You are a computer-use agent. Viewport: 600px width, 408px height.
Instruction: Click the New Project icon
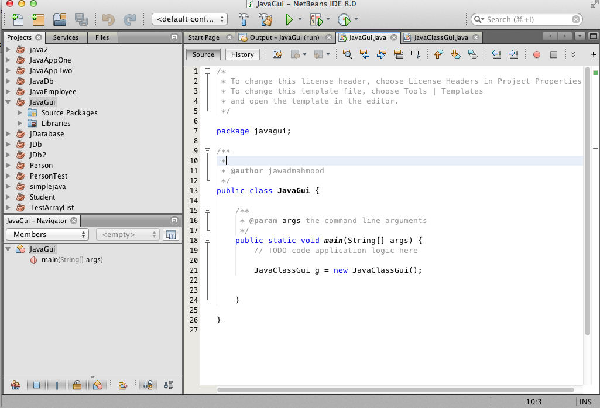click(38, 19)
